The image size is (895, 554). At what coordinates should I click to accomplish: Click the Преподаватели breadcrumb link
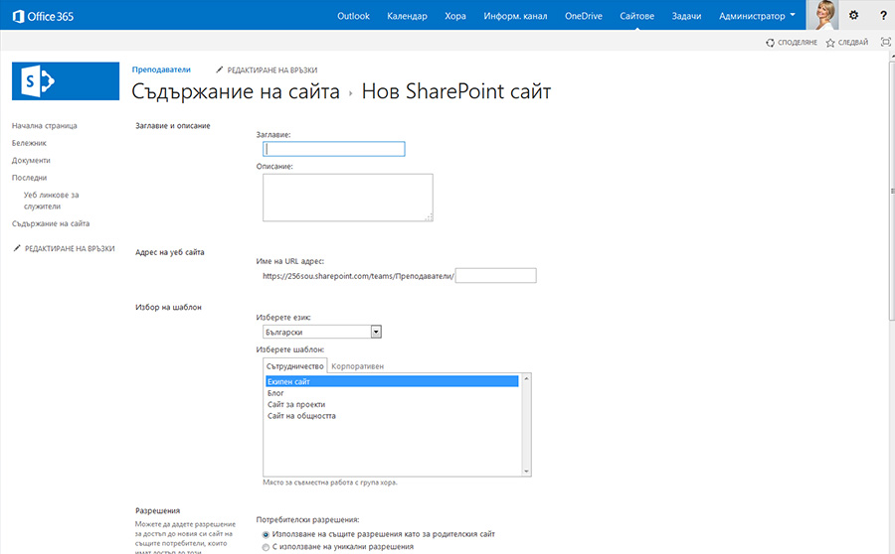click(x=161, y=69)
